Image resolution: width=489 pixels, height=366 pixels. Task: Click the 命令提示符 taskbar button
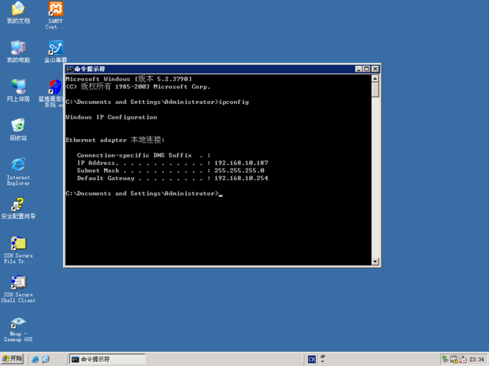click(107, 359)
